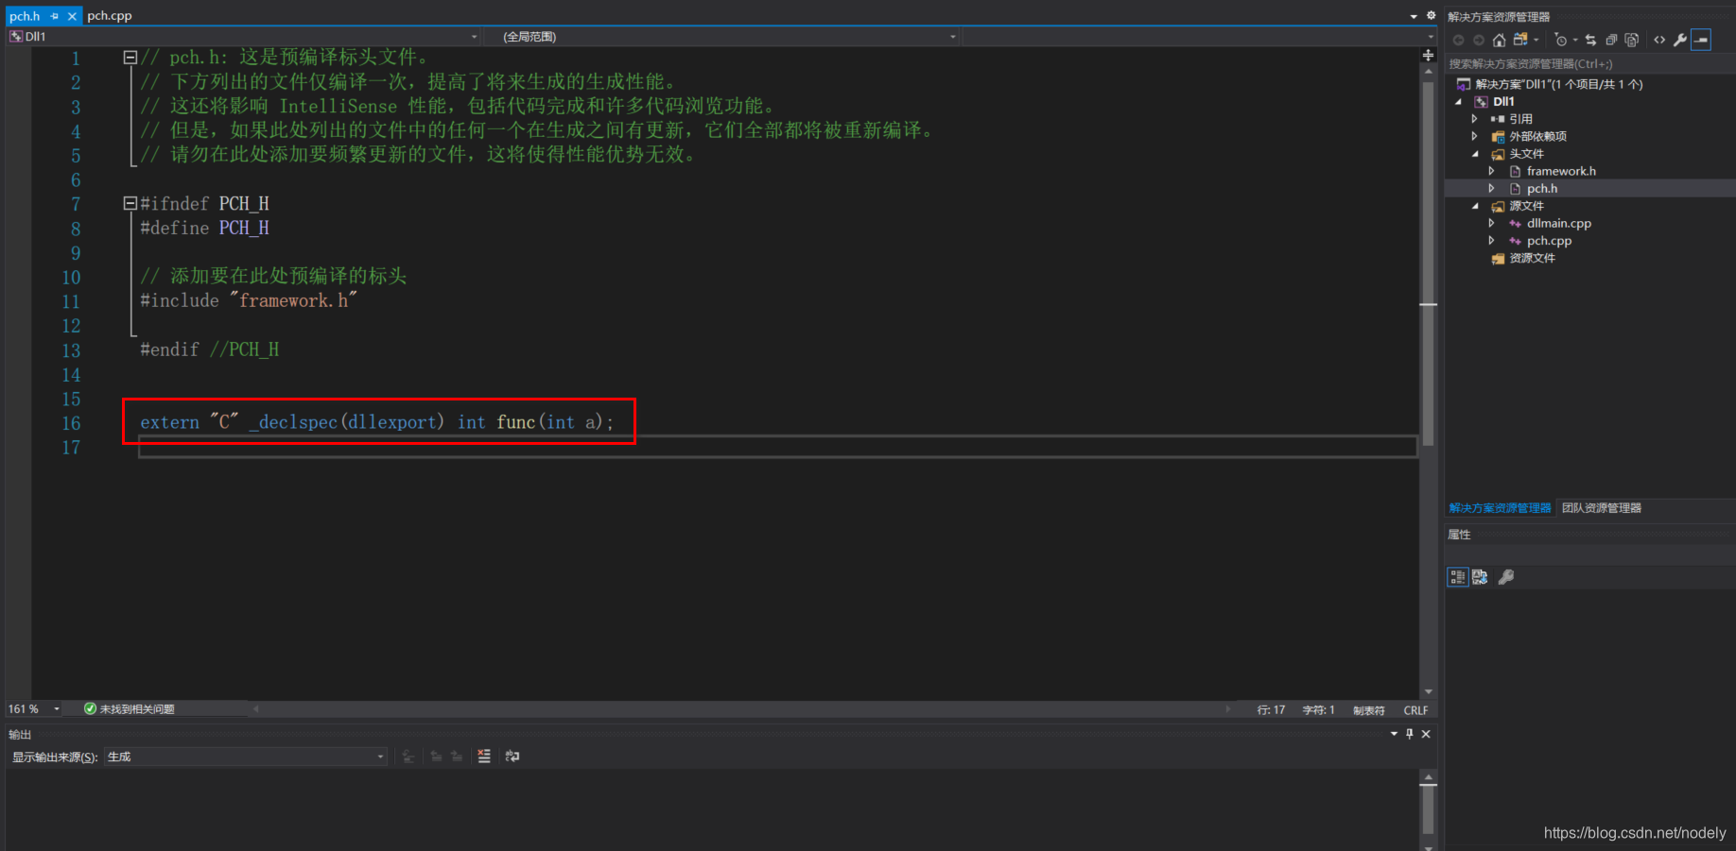Screen dimensions: 1736x851
Task: Click the property pages wrench icon
Action: click(1506, 577)
